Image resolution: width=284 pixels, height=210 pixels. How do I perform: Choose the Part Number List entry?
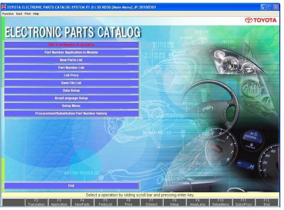coord(71,67)
